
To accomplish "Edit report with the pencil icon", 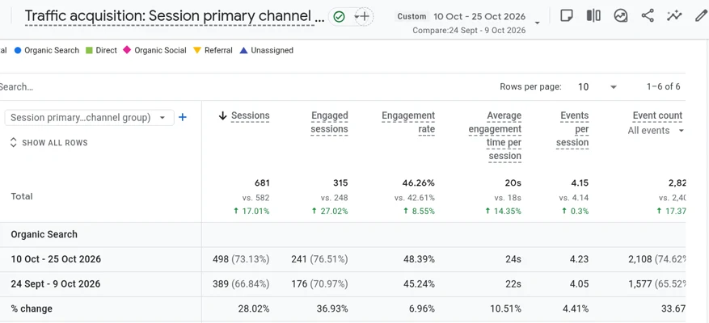I will click(700, 15).
